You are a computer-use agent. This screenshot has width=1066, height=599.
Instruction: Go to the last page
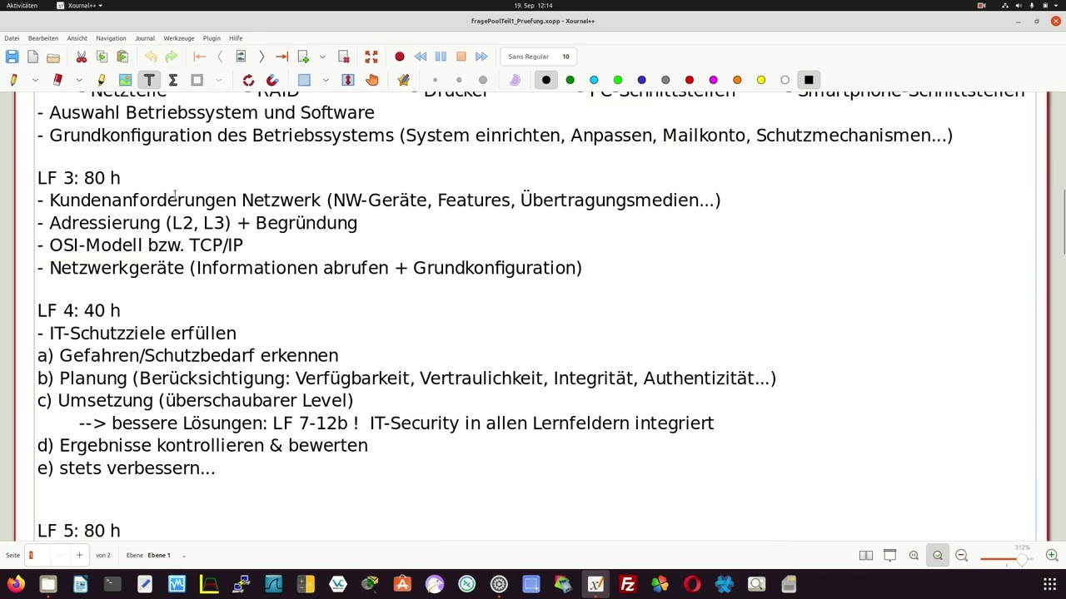[281, 57]
